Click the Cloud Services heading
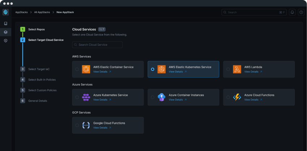 [84, 29]
